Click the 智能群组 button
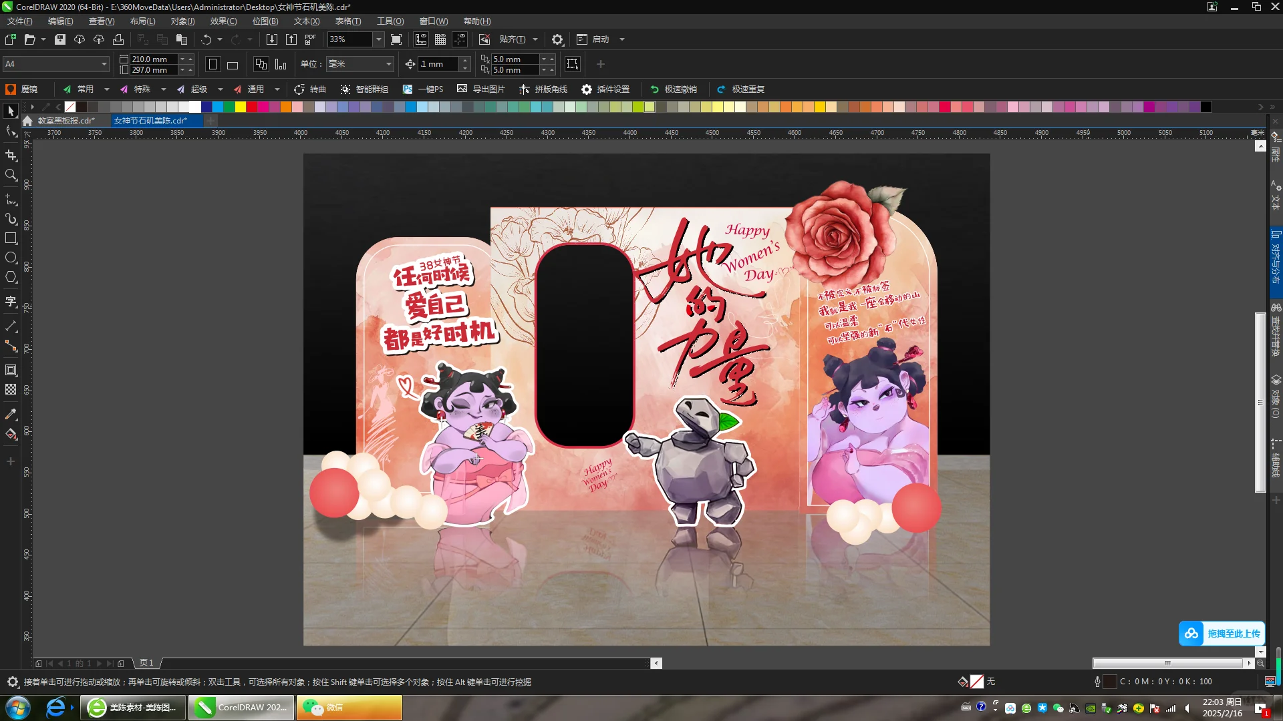 364,89
